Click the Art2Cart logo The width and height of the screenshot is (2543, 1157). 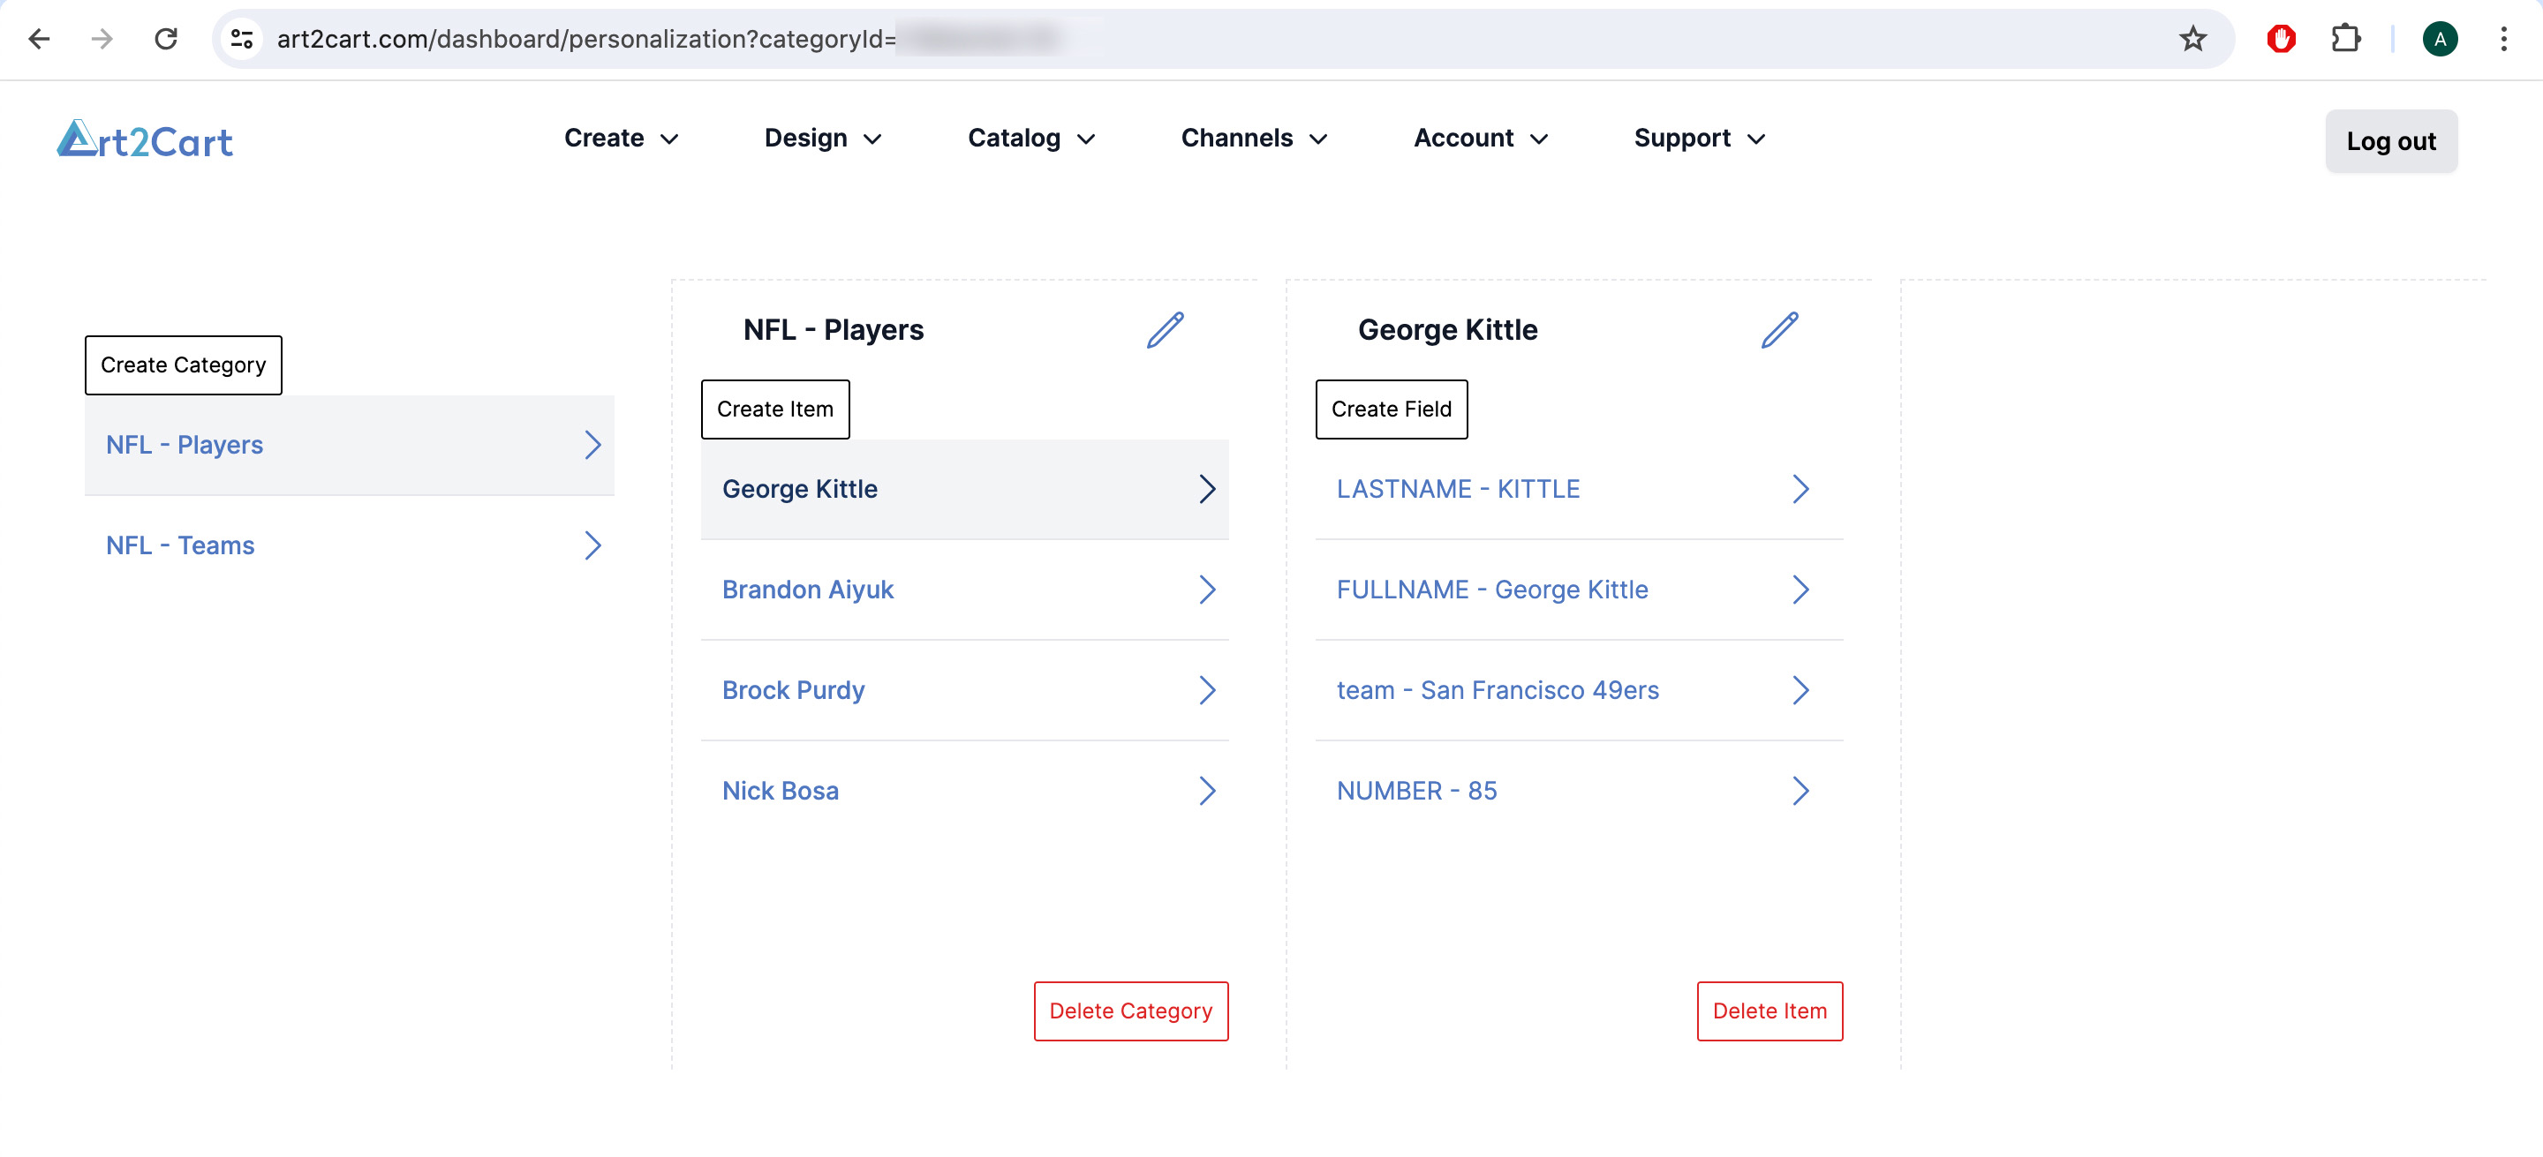[145, 141]
